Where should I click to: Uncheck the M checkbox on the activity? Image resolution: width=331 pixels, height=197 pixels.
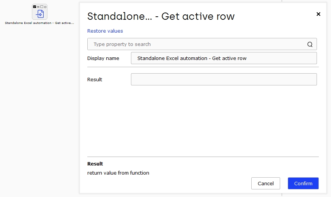coord(35,7)
